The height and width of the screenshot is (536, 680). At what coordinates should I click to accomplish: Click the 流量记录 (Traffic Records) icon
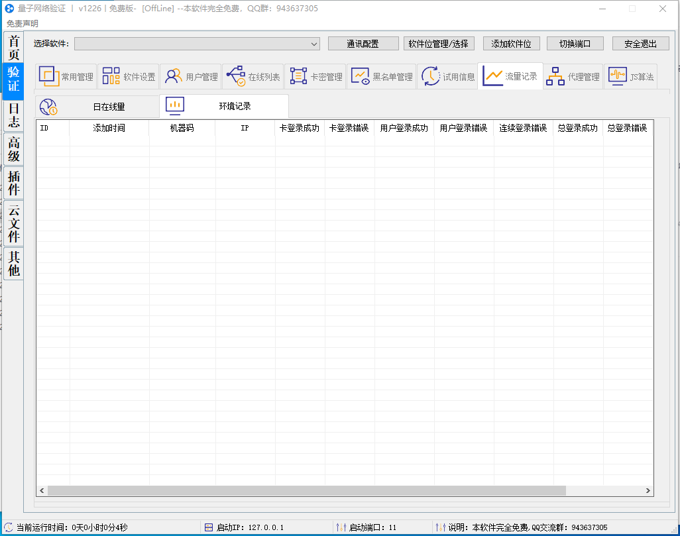pyautogui.click(x=510, y=76)
